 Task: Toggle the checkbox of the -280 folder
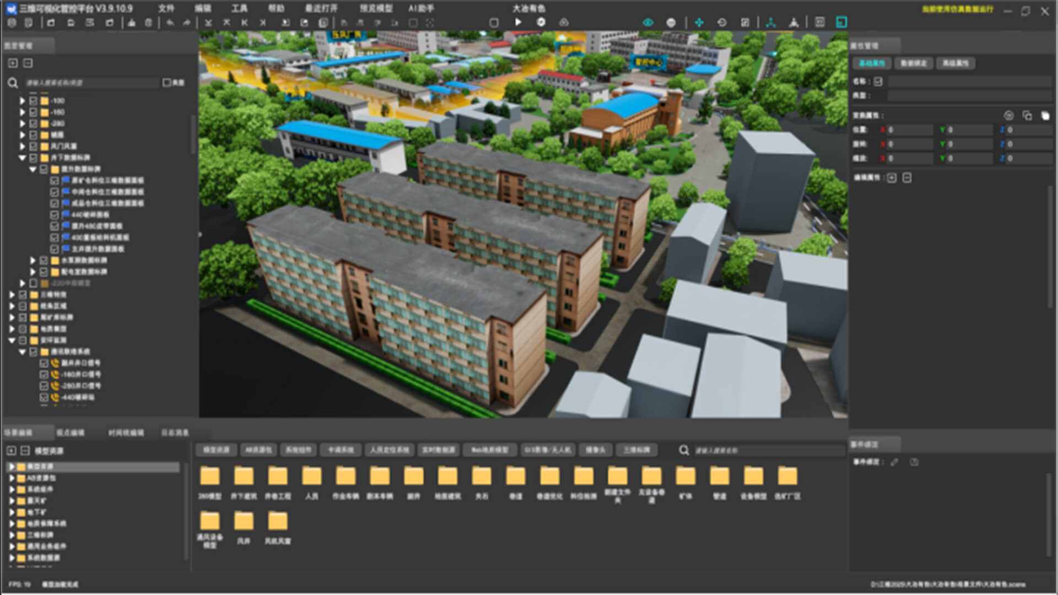click(x=33, y=123)
